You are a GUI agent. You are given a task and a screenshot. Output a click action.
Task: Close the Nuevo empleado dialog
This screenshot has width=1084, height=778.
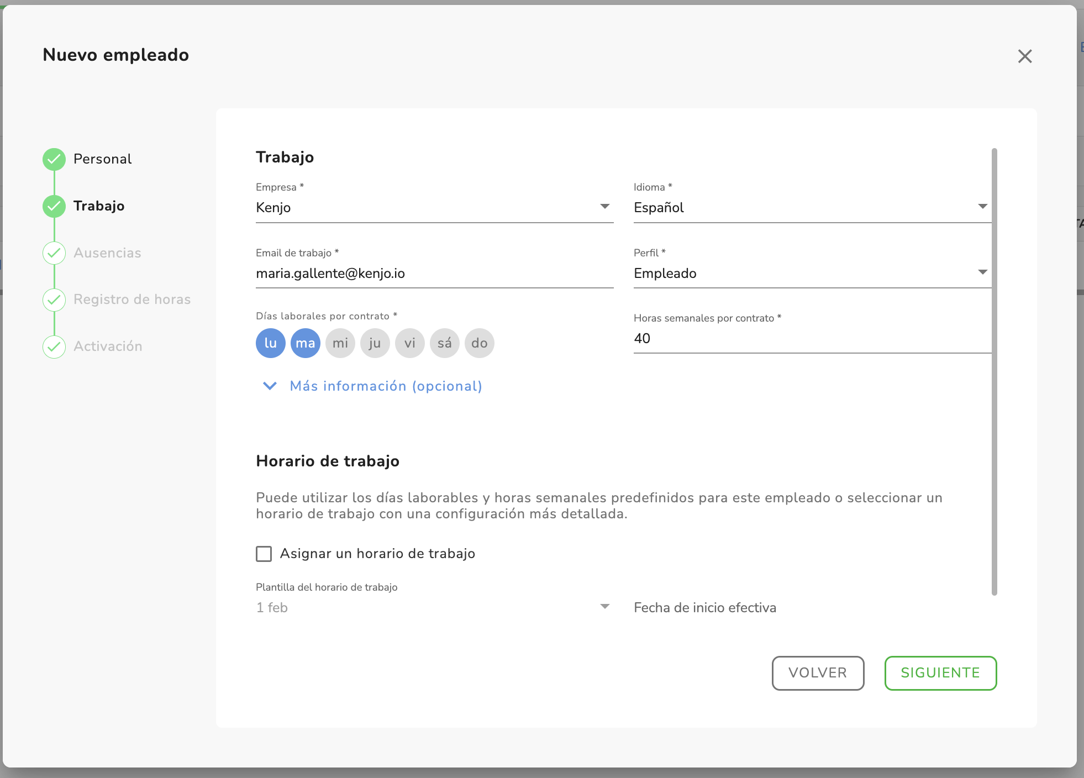(x=1025, y=56)
